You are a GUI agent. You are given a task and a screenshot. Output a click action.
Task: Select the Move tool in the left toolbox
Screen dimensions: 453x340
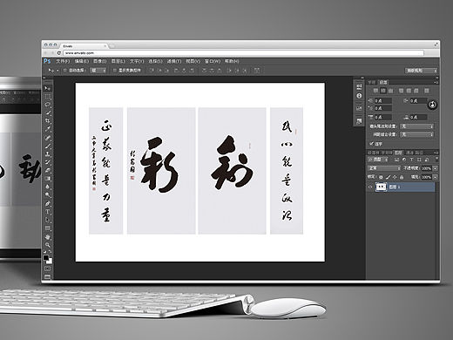(47, 88)
